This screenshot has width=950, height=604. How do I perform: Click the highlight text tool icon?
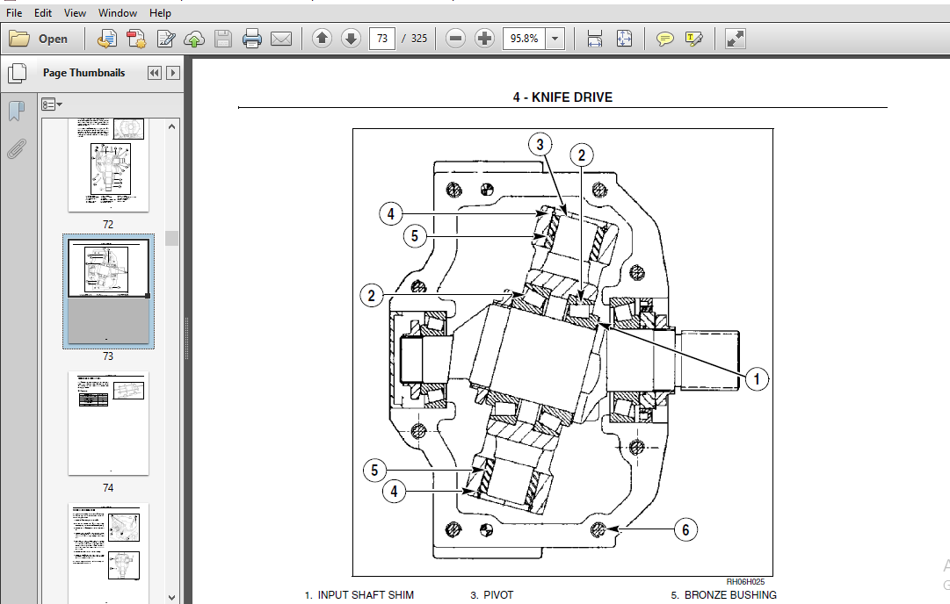pyautogui.click(x=693, y=39)
